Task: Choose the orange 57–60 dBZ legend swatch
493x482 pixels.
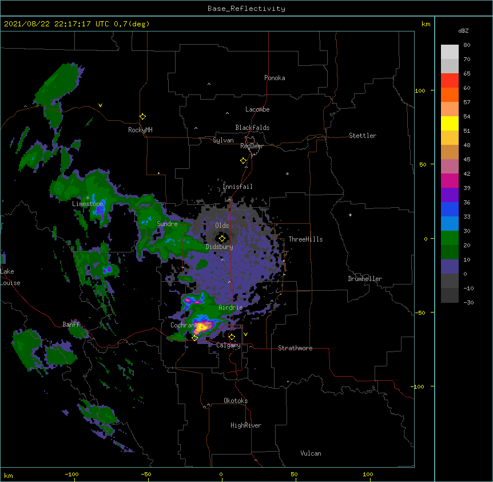Action: tap(450, 94)
